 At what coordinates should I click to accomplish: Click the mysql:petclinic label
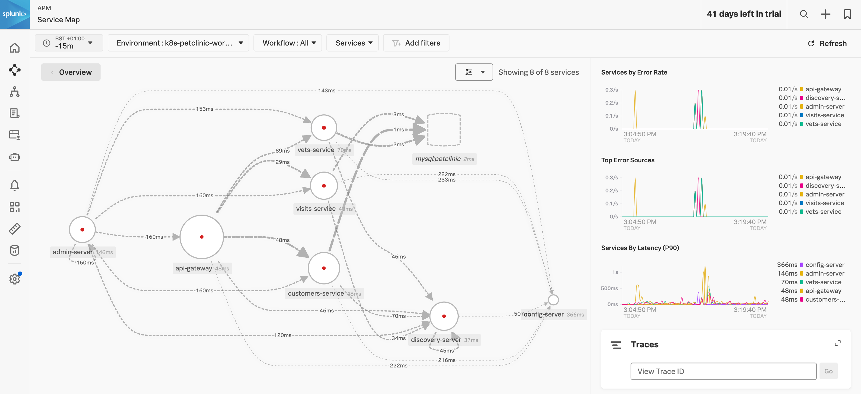pyautogui.click(x=445, y=159)
